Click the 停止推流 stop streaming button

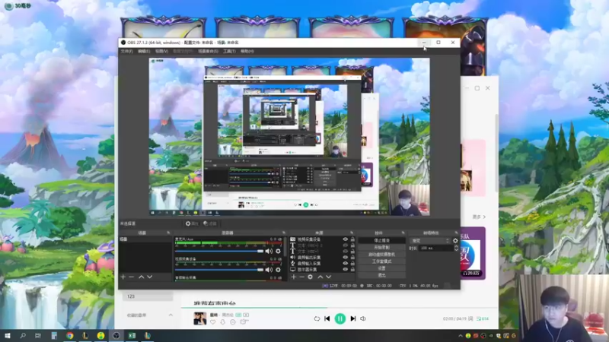[x=382, y=240]
